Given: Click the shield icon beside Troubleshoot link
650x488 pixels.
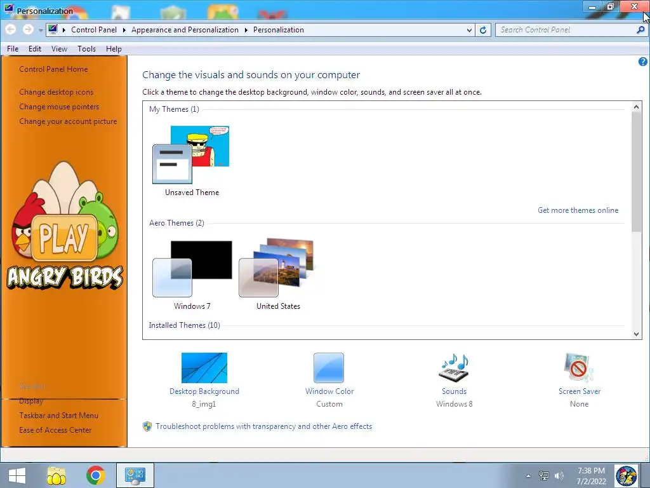Looking at the screenshot, I should coord(147,426).
